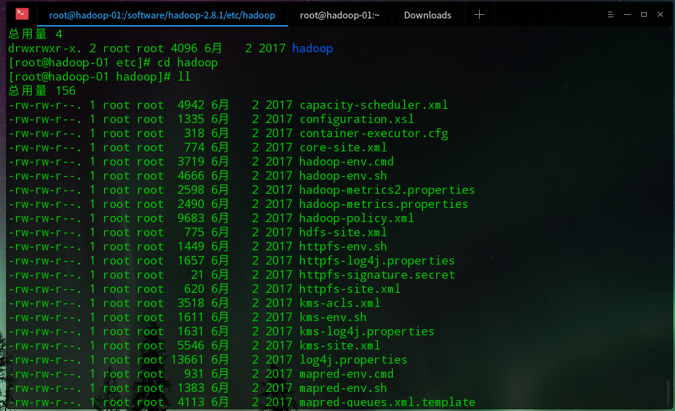Image resolution: width=675 pixels, height=411 pixels.
Task: Click capacity-scheduler.xml file name
Action: click(374, 105)
